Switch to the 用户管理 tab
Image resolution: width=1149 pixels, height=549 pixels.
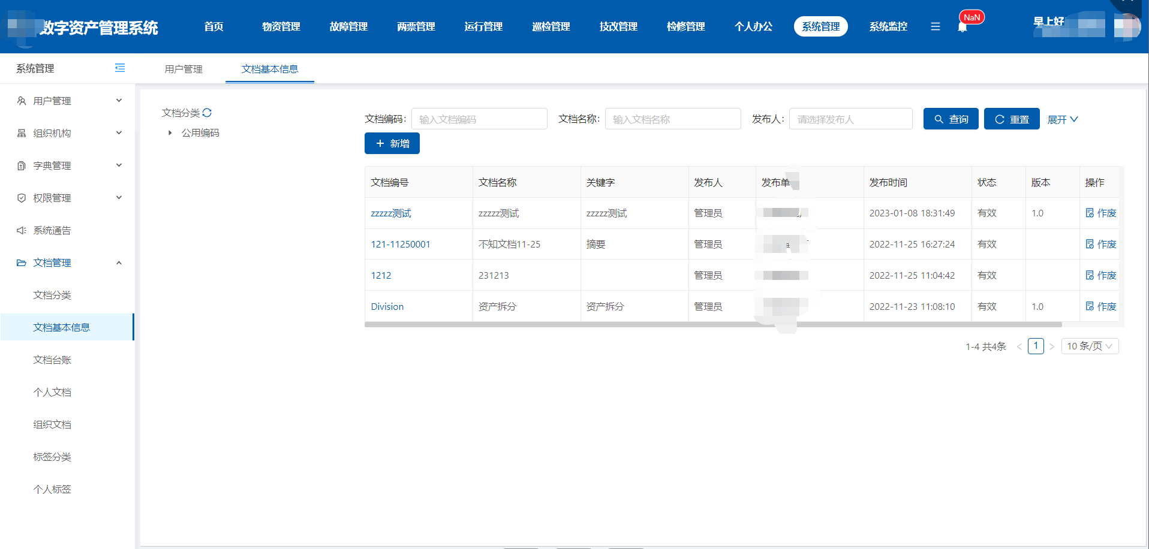tap(184, 69)
